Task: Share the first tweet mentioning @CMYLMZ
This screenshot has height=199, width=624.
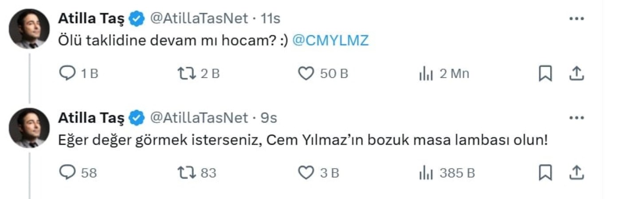Action: pos(576,74)
